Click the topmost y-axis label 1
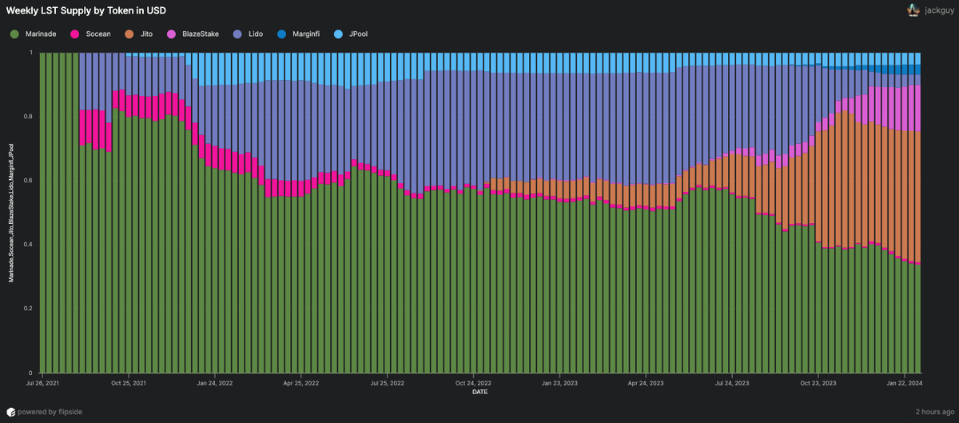The width and height of the screenshot is (959, 423). [x=32, y=53]
